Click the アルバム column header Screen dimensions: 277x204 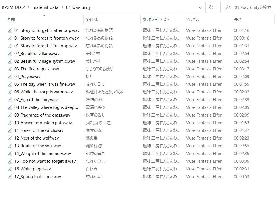192,20
